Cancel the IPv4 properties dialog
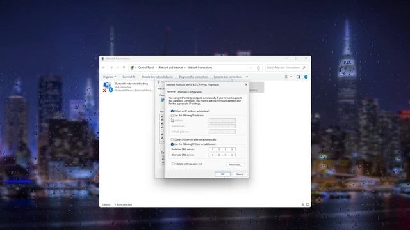Screen dimensions: 410x230 (240, 174)
